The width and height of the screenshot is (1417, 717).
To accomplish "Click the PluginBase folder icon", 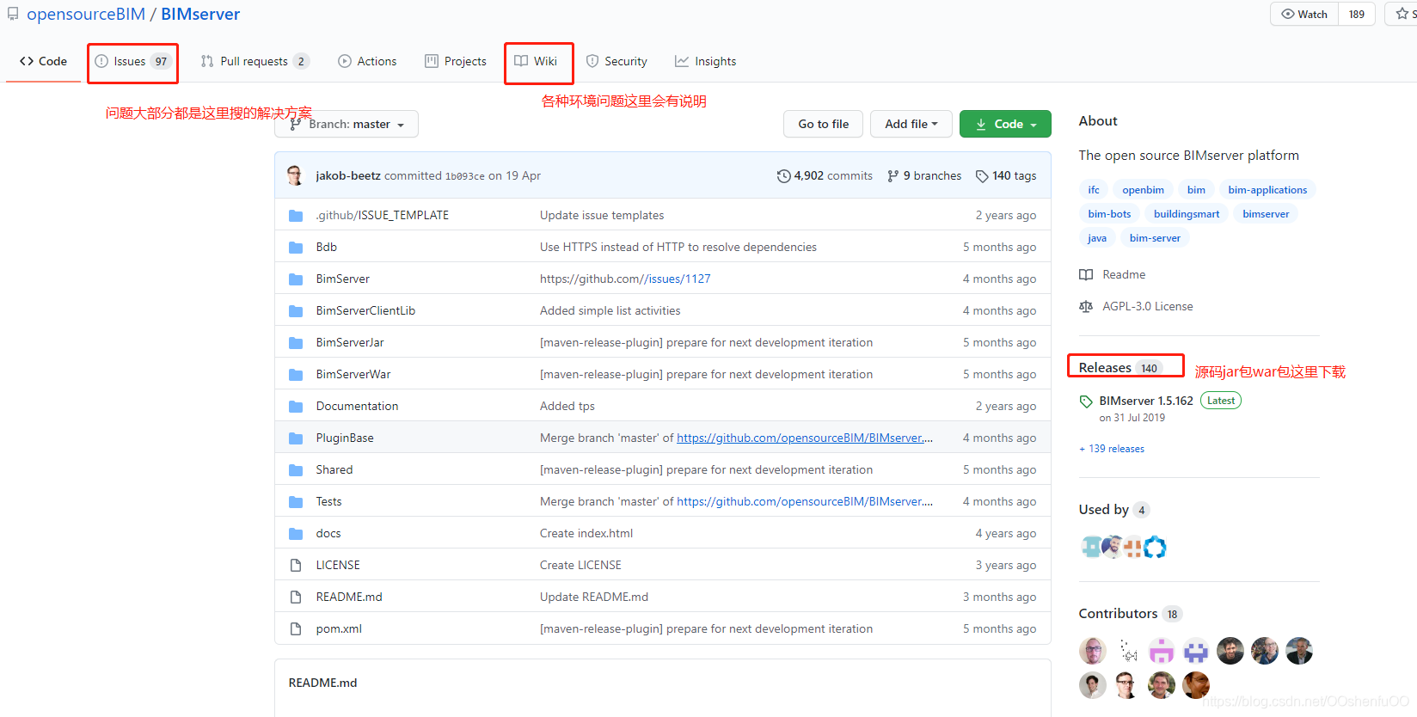I will click(296, 438).
